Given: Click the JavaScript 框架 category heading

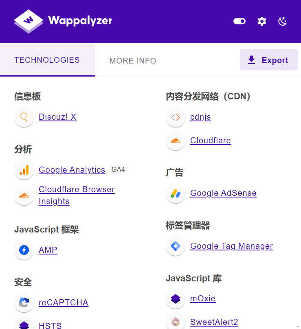Looking at the screenshot, I should coord(46,229).
